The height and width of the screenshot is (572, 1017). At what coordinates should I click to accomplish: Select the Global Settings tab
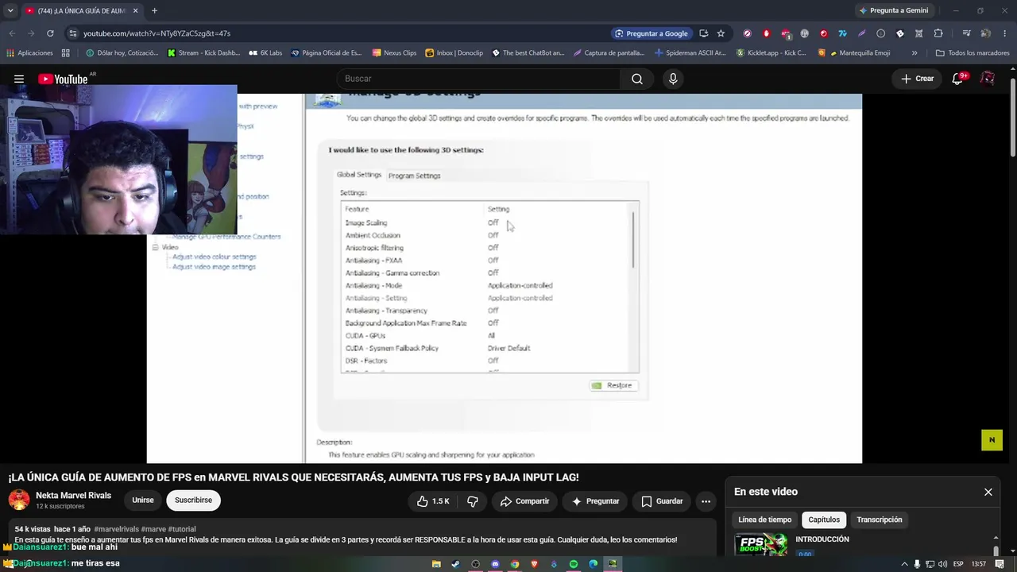click(x=359, y=175)
